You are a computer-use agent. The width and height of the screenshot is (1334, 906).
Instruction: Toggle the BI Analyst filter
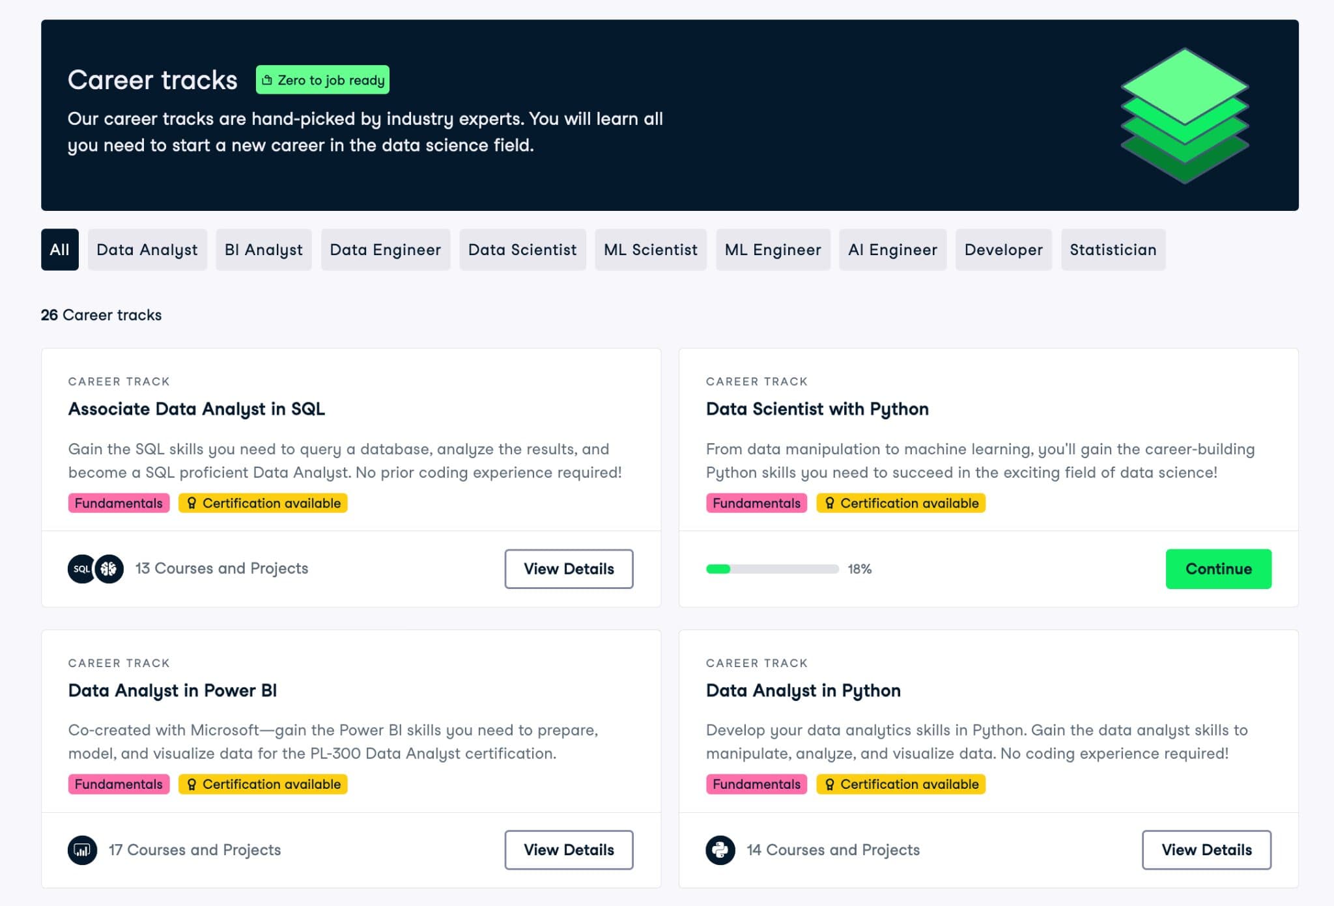263,249
